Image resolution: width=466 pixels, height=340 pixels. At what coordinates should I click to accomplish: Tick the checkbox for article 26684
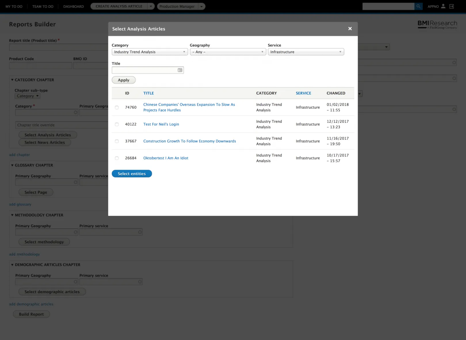117,158
